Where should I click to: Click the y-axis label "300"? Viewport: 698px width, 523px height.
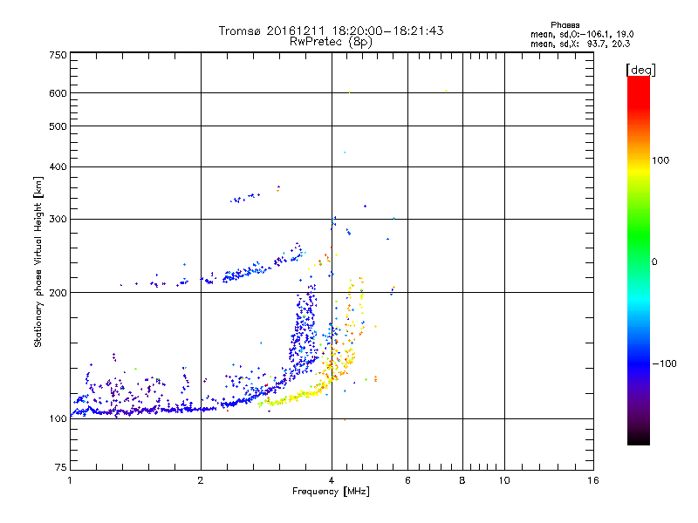pos(58,220)
